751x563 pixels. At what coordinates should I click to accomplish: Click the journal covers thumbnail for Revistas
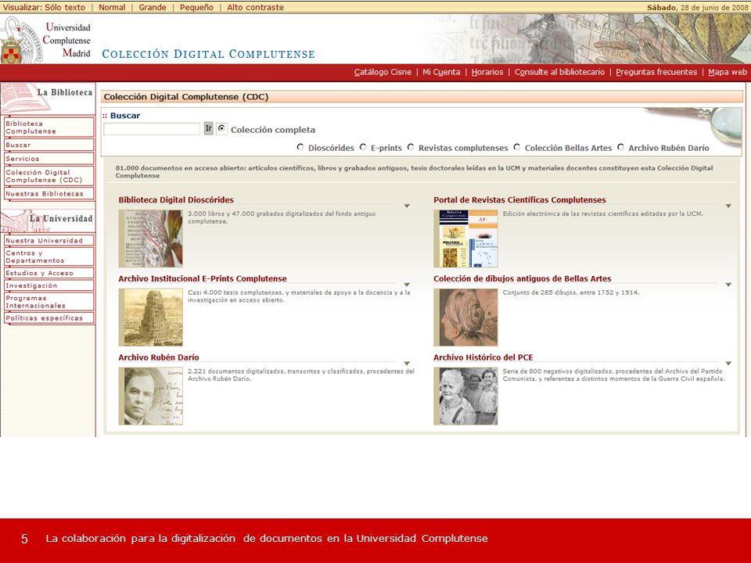466,238
